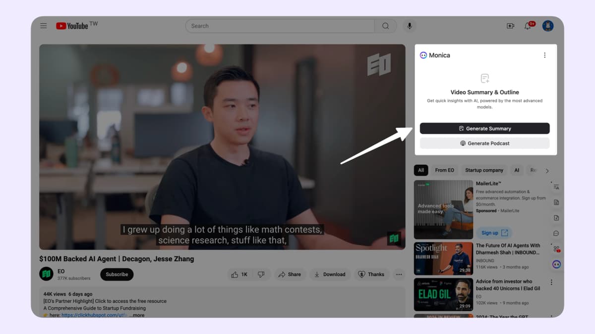Screen dimensions: 595x334
Task: Like the video with thumbs up
Action: tap(240, 274)
